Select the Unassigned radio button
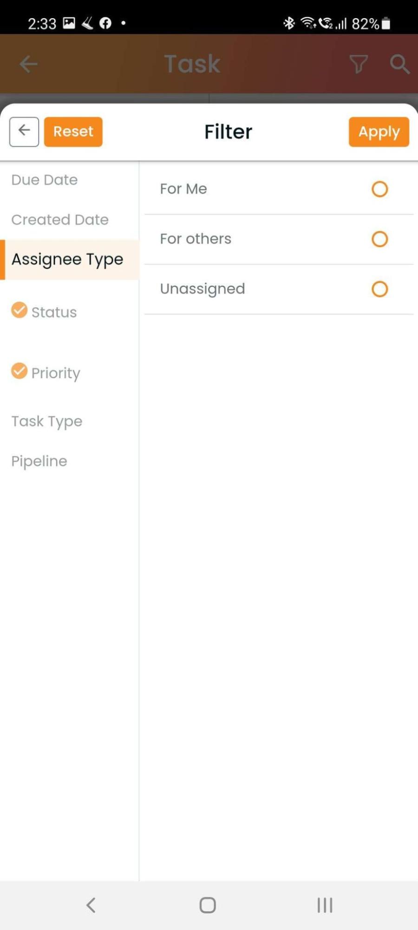This screenshot has height=930, width=418. [x=379, y=289]
